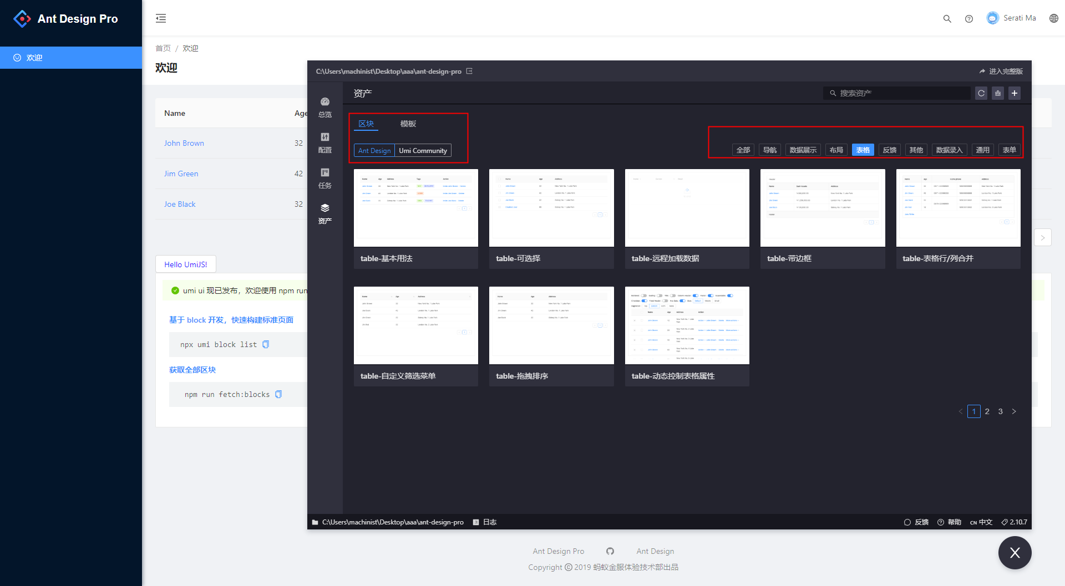The height and width of the screenshot is (586, 1065).
Task: Toggle the 通用 filter tag
Action: click(983, 150)
